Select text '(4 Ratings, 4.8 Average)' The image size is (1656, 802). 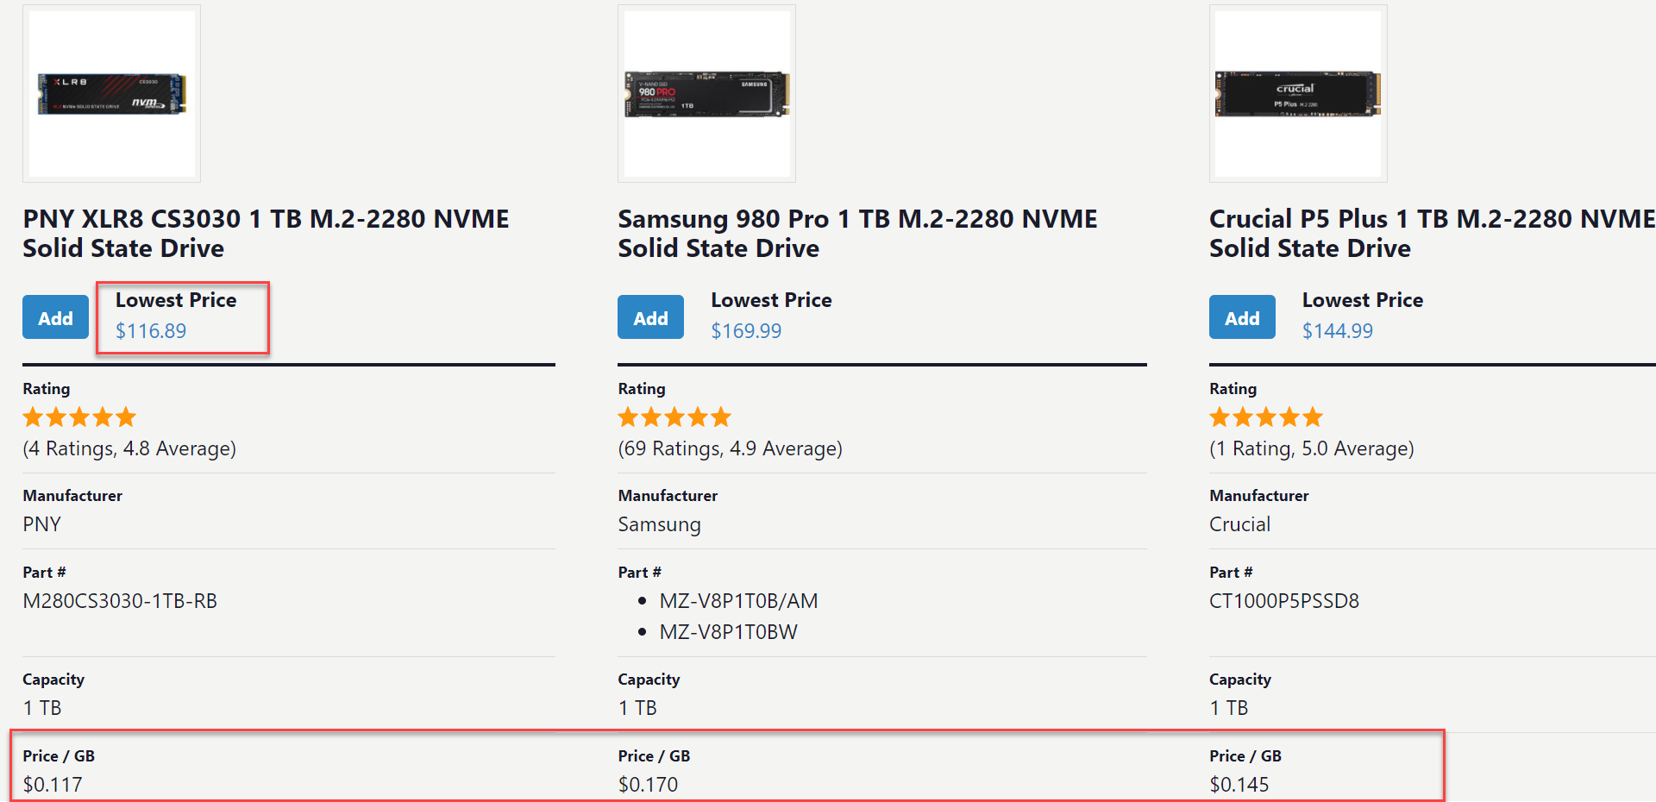[x=129, y=448]
